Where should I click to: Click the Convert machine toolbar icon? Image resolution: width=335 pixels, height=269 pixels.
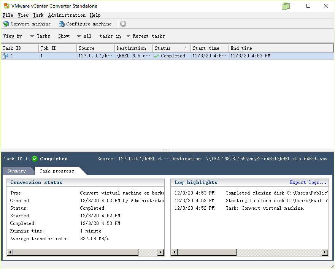point(6,24)
